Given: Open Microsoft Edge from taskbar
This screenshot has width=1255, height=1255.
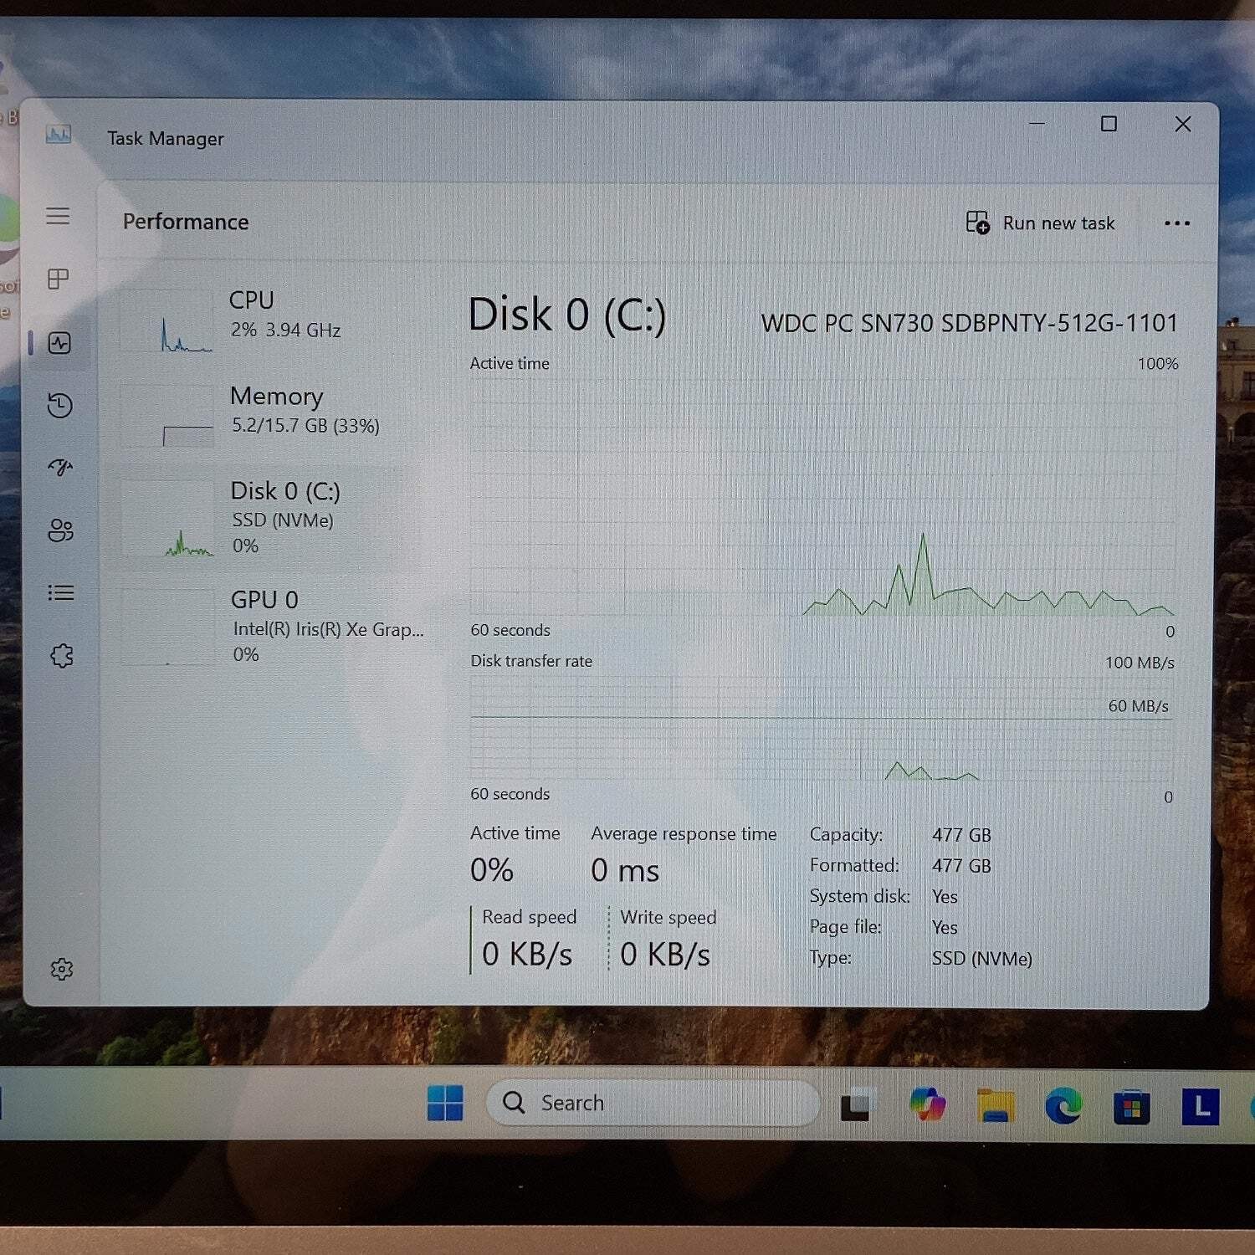Looking at the screenshot, I should pyautogui.click(x=1063, y=1106).
